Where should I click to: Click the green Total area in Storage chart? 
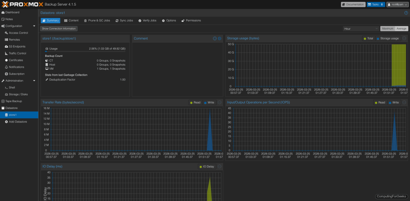coord(399,65)
